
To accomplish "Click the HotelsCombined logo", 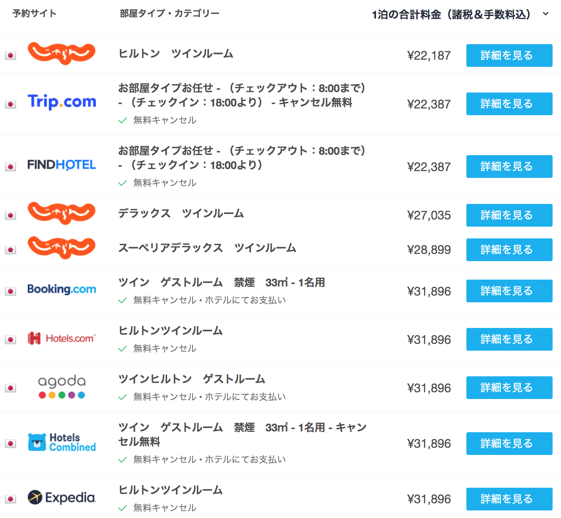I will 62,443.
